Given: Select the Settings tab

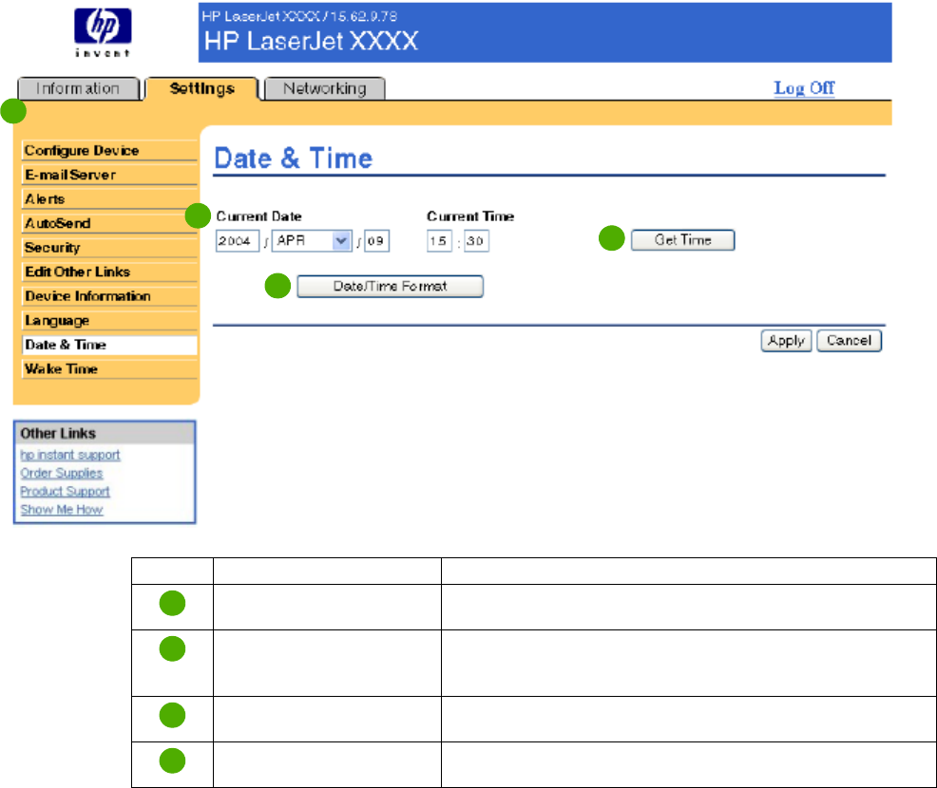Looking at the screenshot, I should 201,88.
